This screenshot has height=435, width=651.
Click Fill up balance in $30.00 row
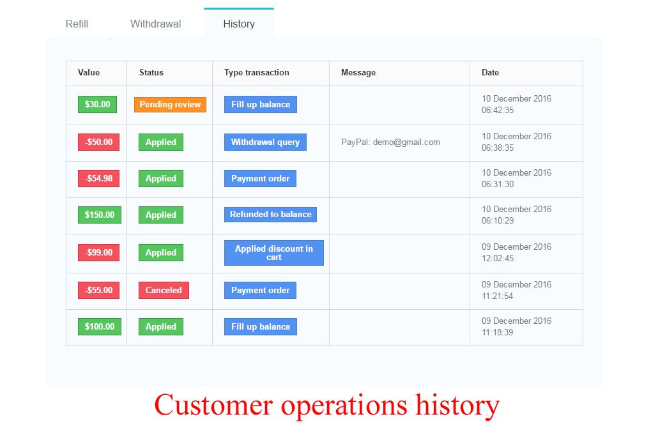(260, 104)
